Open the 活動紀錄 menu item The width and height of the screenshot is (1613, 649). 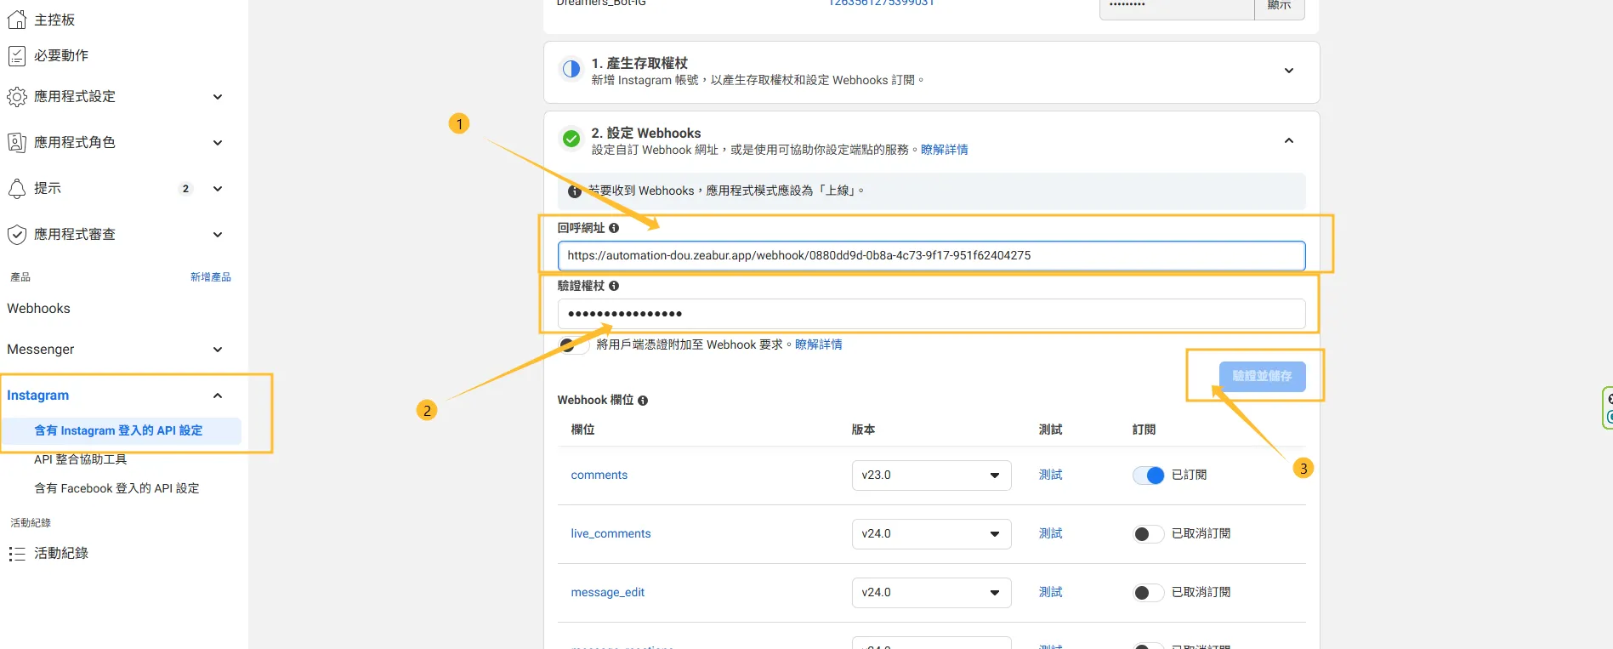click(x=61, y=554)
